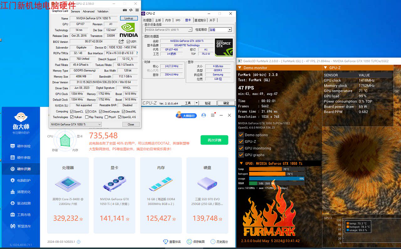Click the GPU-Z screenshot camera icon

tap(125, 10)
